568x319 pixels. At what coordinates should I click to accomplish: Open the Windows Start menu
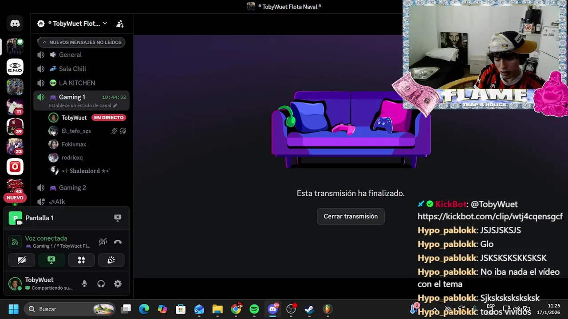[13, 309]
